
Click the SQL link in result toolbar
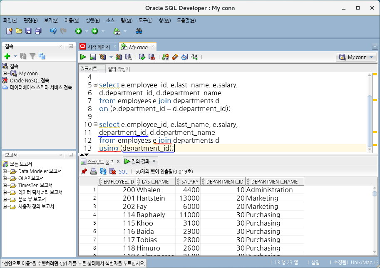pyautogui.click(x=123, y=171)
